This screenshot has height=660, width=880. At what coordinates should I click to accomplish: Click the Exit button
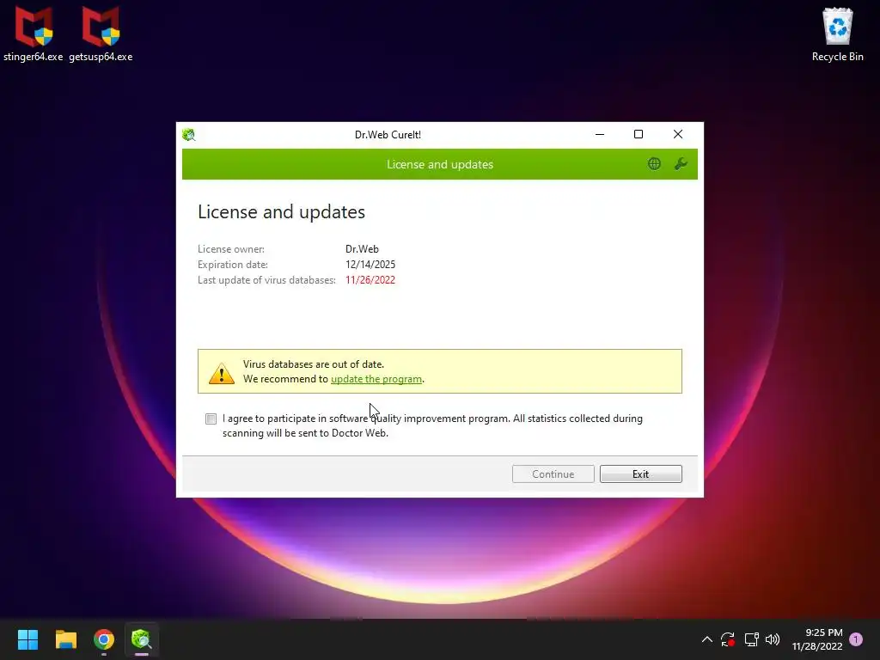[x=640, y=474]
